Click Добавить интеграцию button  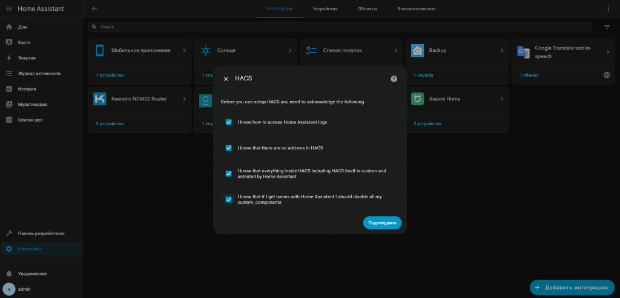point(572,287)
